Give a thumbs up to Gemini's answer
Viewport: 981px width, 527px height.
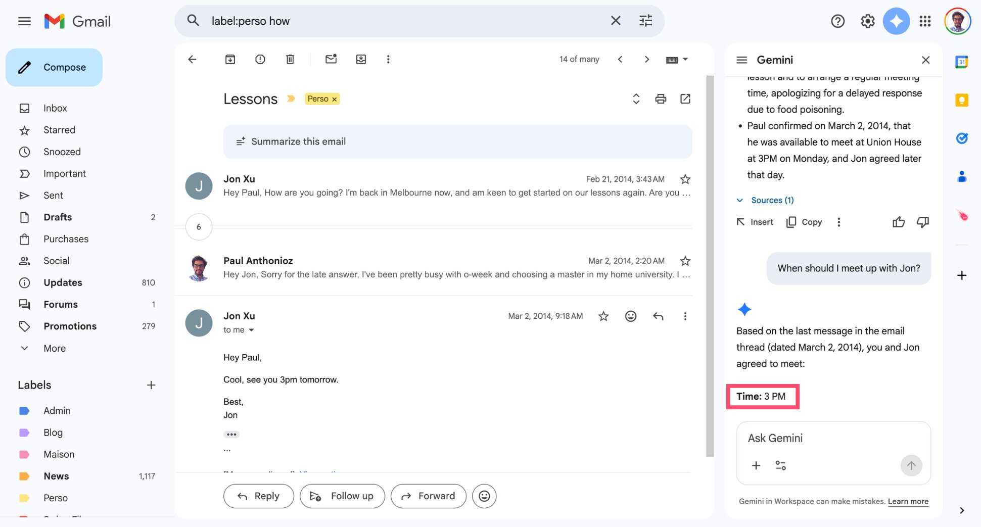click(898, 222)
